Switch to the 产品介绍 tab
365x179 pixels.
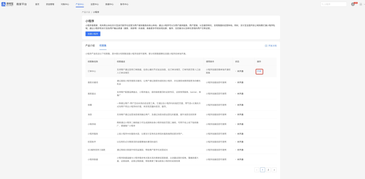coord(90,46)
